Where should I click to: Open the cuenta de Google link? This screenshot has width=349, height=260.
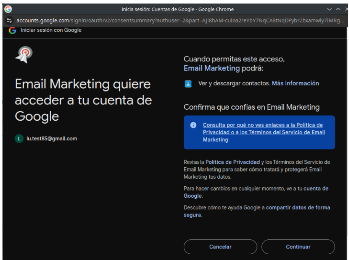tap(256, 192)
